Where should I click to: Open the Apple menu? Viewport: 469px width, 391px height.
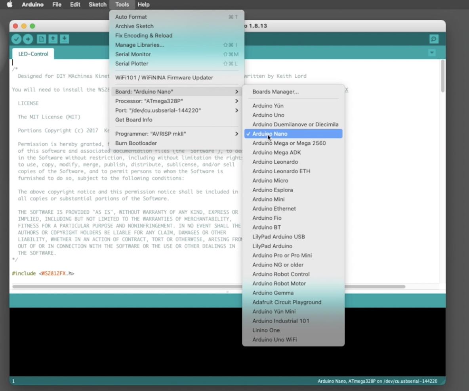(x=9, y=4)
